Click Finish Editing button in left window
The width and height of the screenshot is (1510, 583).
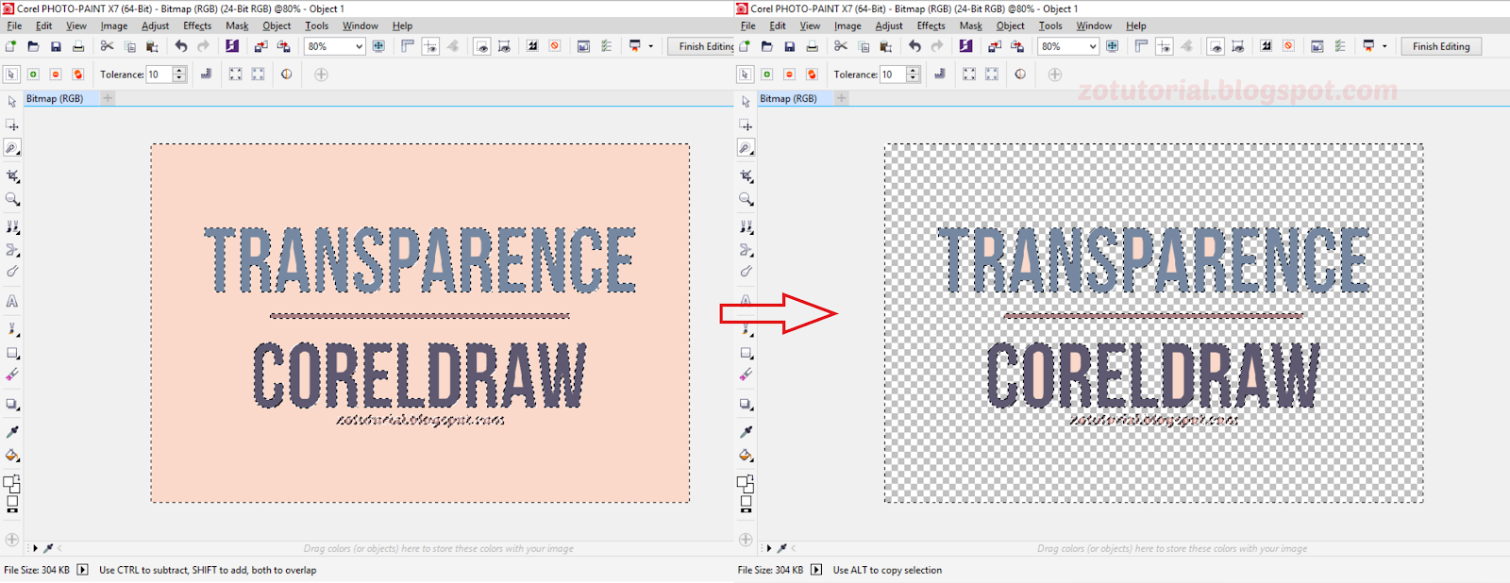pyautogui.click(x=701, y=46)
